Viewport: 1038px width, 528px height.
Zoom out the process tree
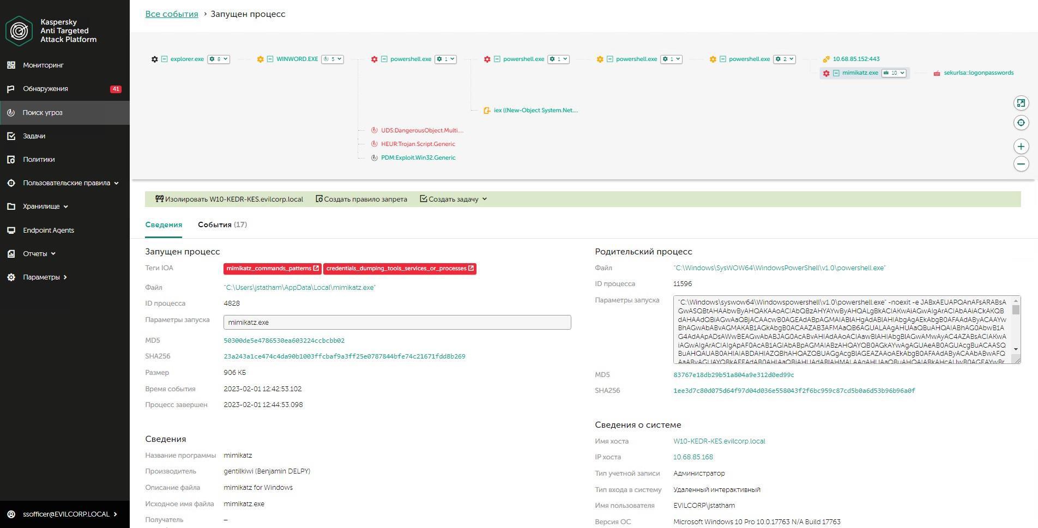coord(1021,164)
